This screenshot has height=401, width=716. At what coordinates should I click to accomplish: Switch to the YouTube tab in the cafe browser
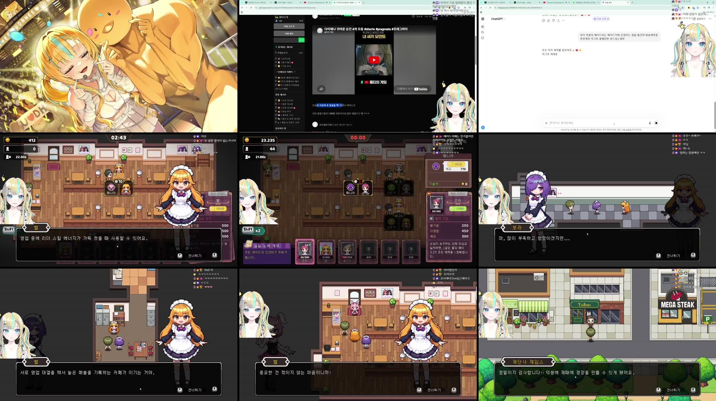pyautogui.click(x=317, y=3)
